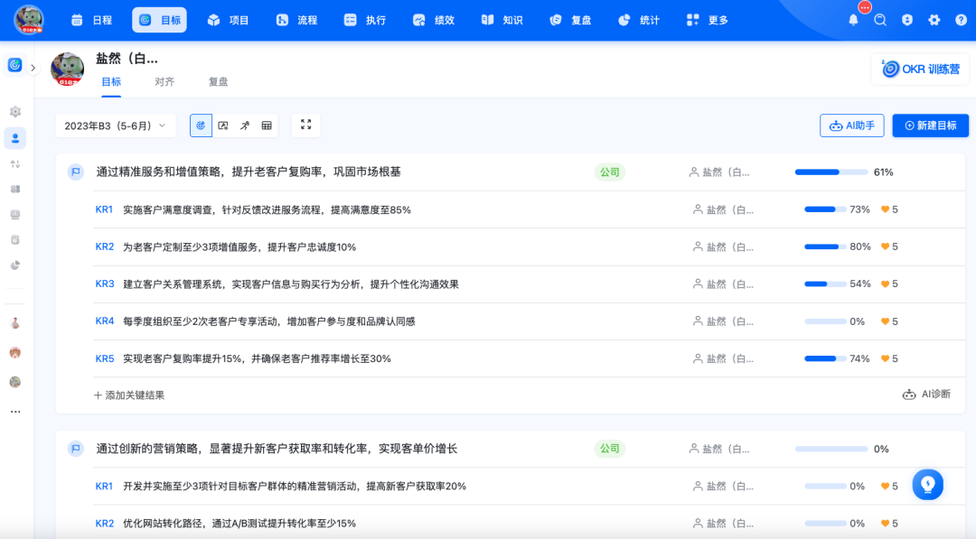This screenshot has width=976, height=539.
Task: Click the 54% progress bar of KR3
Action: [x=825, y=284]
